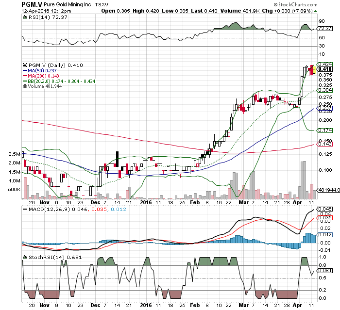
Task: Open the StockCharts.com copyright link
Action: pyautogui.click(x=295, y=4)
